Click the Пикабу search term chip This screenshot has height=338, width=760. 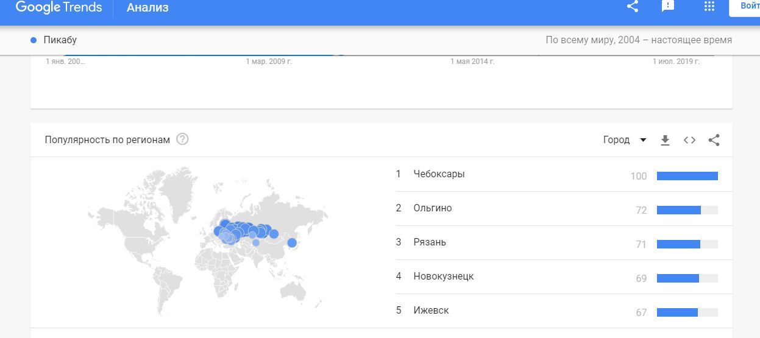(x=60, y=40)
